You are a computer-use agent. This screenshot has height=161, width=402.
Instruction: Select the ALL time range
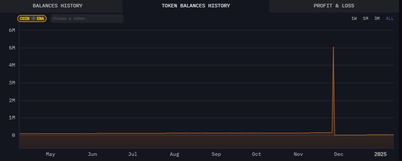[389, 19]
